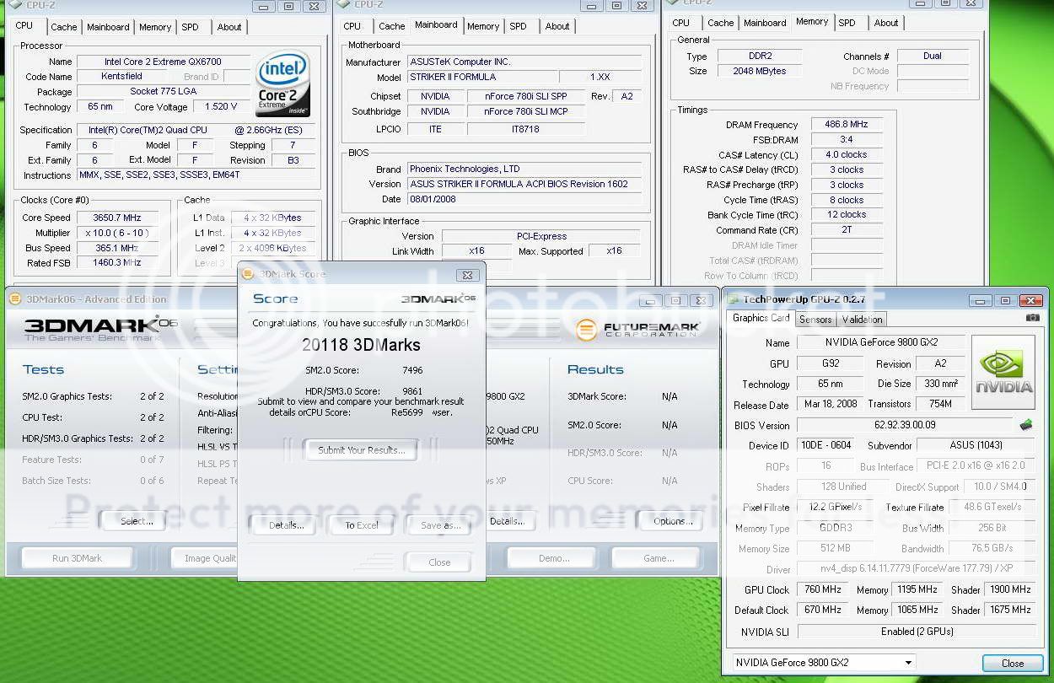The image size is (1054, 683).
Task: Open the SPD tab in the motherboard CPU-Z window
Action: click(519, 26)
